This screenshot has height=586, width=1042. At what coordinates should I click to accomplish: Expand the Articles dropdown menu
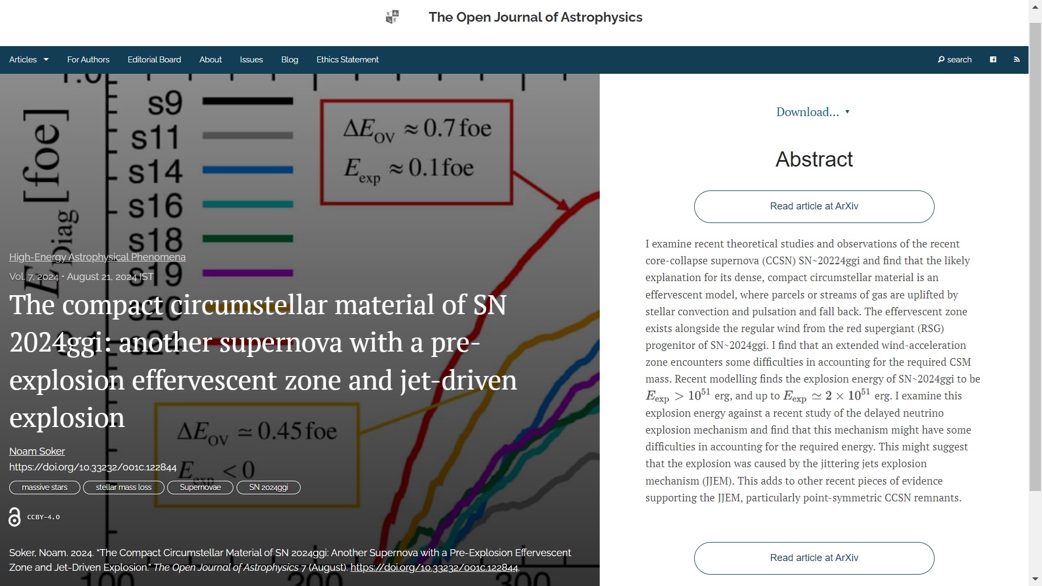coord(29,60)
